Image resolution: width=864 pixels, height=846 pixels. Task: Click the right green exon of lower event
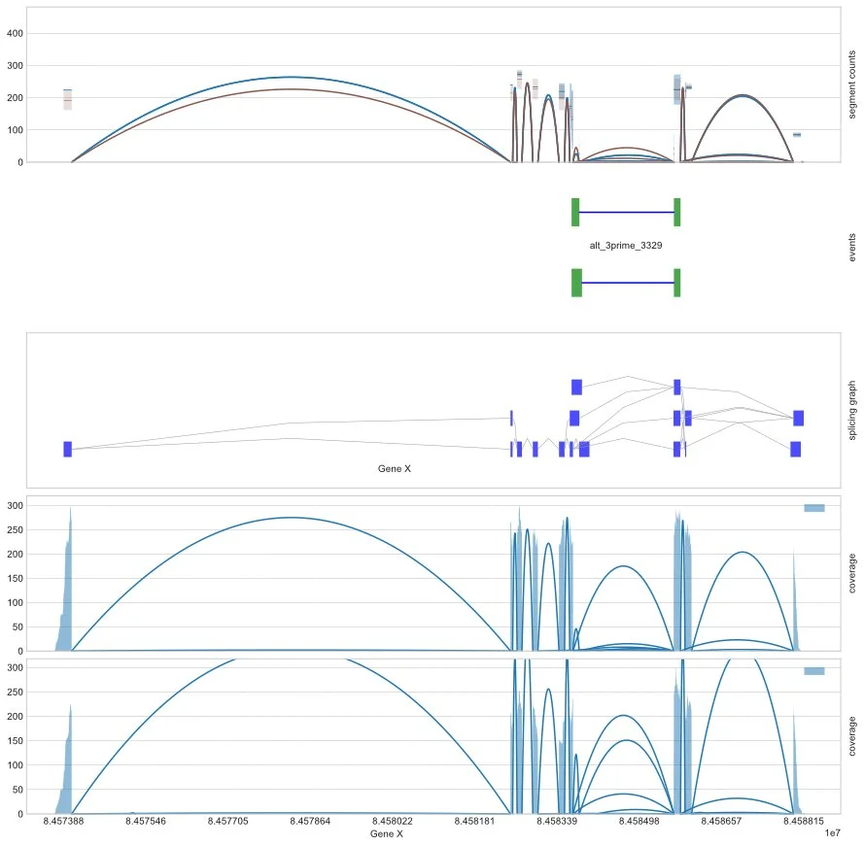[x=676, y=283]
